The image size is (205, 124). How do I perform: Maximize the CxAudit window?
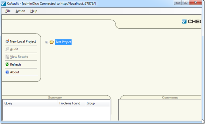click(185, 2)
